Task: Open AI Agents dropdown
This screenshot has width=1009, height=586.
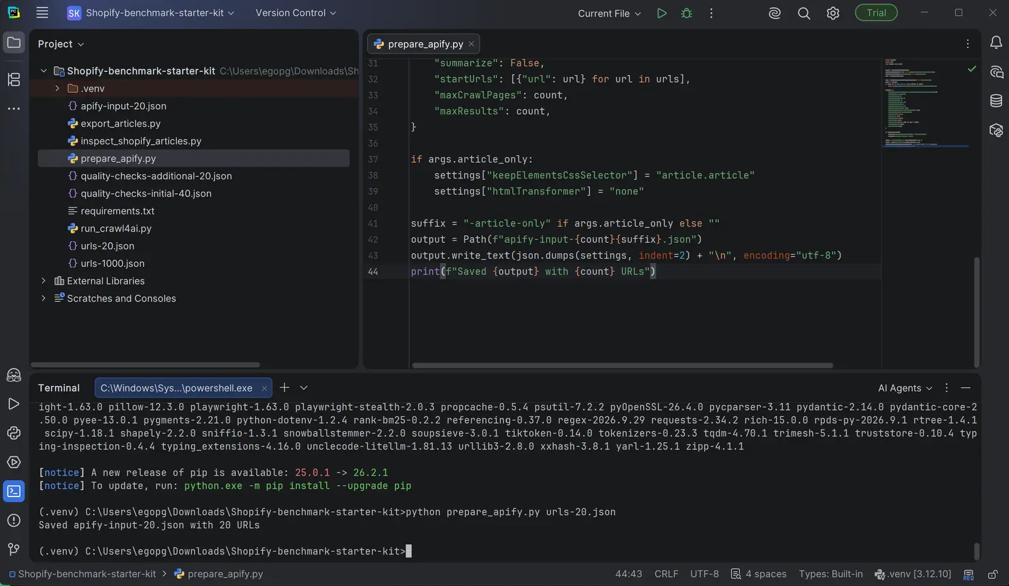Action: [905, 388]
